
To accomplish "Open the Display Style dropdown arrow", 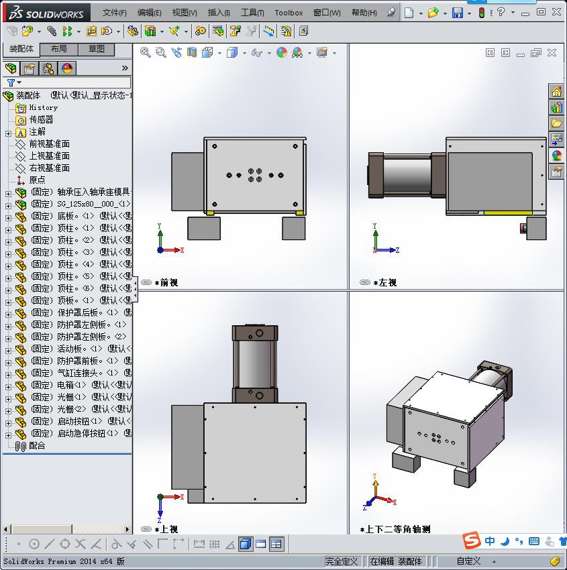I will pos(243,52).
